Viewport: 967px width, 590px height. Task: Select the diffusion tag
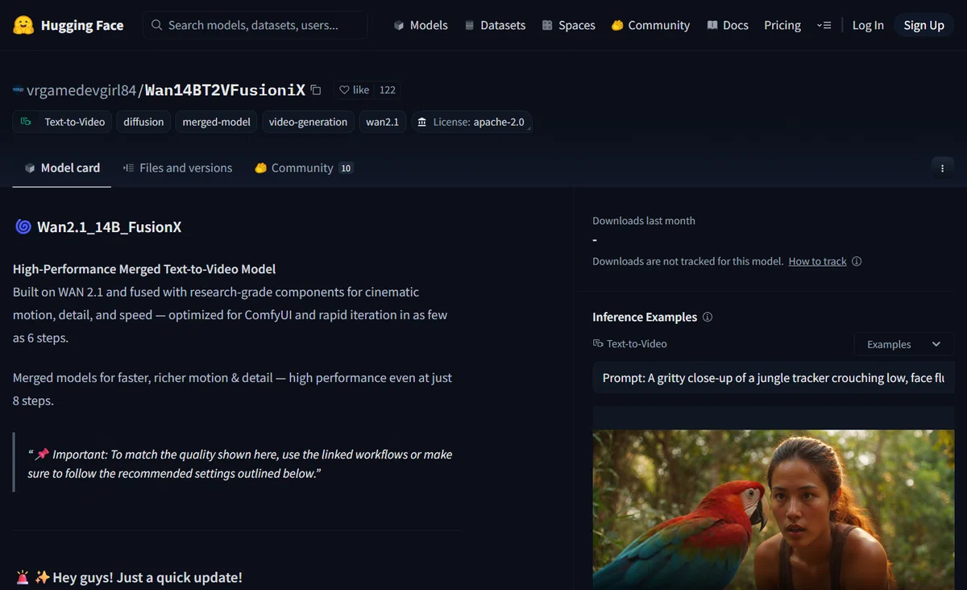click(143, 122)
